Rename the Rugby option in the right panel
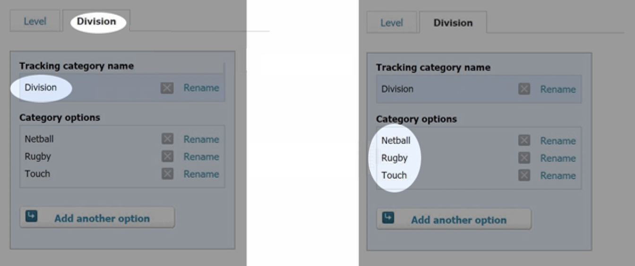 click(x=558, y=158)
